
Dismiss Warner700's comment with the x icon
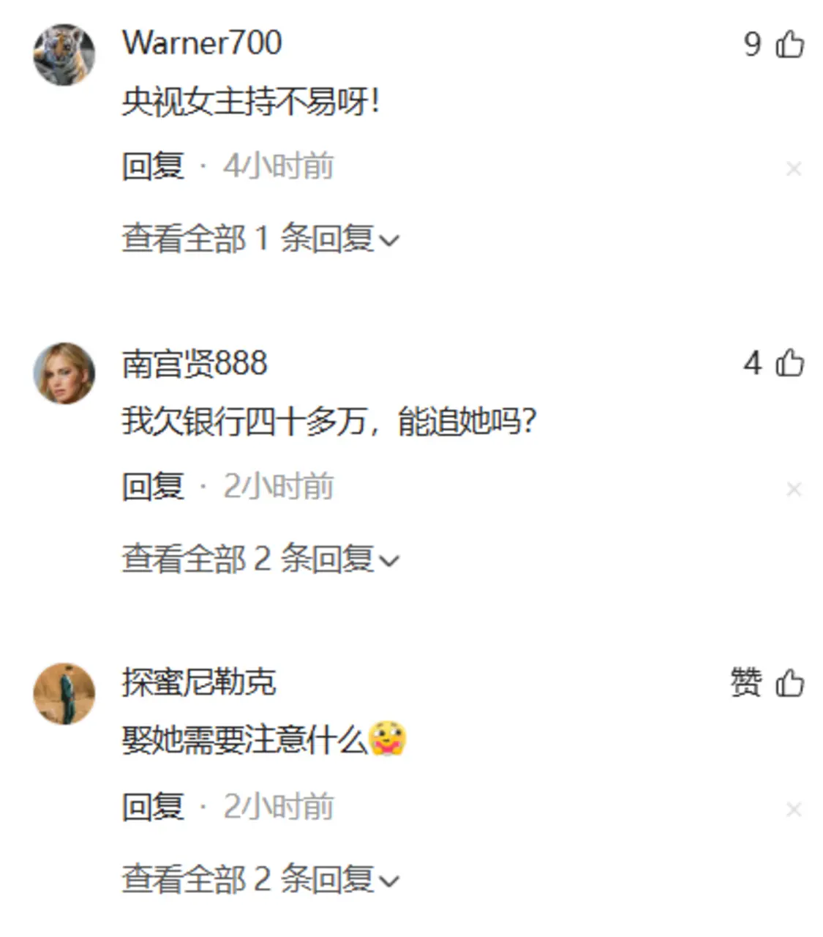[794, 169]
